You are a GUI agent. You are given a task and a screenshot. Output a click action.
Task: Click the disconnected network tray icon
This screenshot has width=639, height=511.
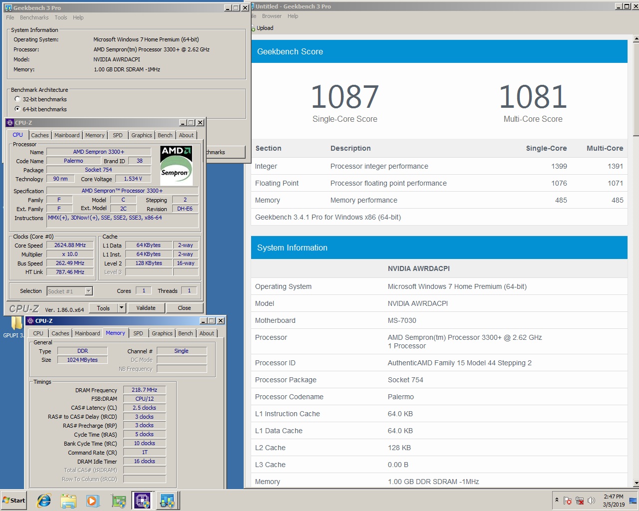coord(580,501)
